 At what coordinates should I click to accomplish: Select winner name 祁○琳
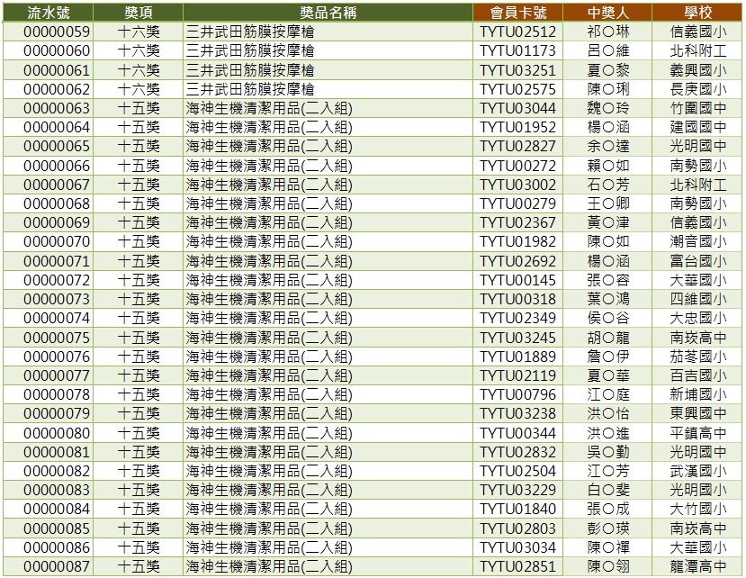(608, 32)
